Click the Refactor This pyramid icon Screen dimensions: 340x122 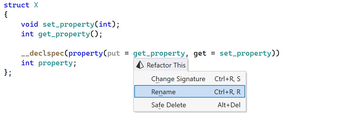tap(140, 65)
